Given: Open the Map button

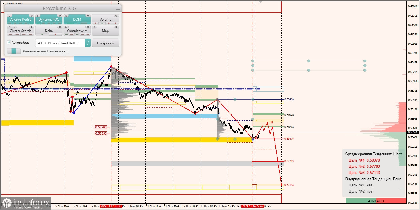Looking at the screenshot, I should (x=105, y=31).
